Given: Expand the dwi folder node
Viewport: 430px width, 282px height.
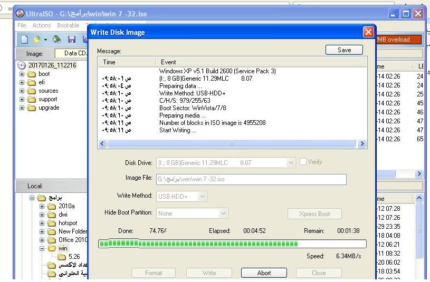Looking at the screenshot, I should (42, 215).
